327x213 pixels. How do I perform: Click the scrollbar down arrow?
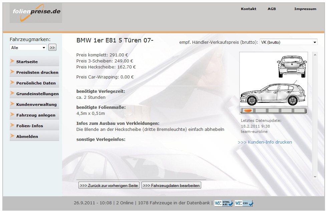(x=315, y=177)
